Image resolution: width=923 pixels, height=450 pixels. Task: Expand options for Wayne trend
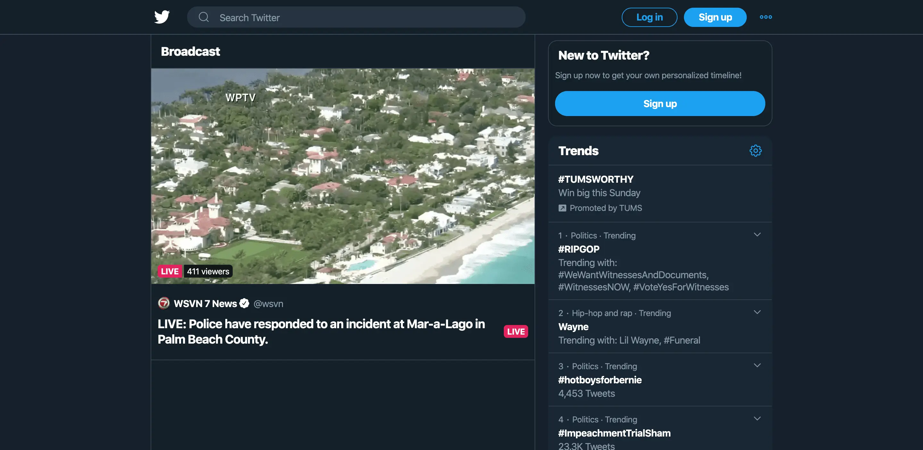(x=757, y=312)
